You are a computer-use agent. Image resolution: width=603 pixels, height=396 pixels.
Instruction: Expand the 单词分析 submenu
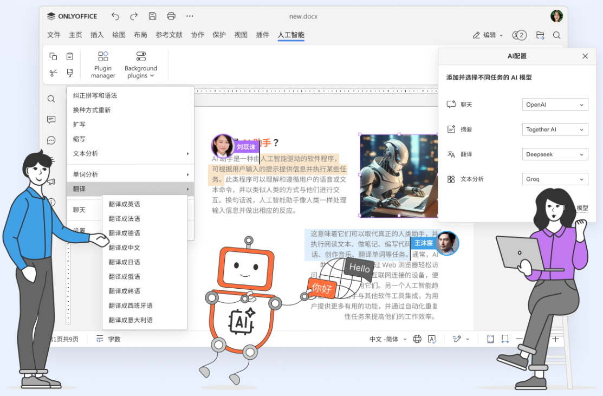pos(130,174)
